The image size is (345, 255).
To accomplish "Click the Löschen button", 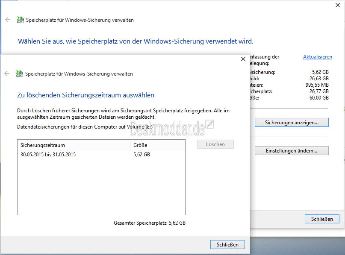I will click(x=215, y=144).
